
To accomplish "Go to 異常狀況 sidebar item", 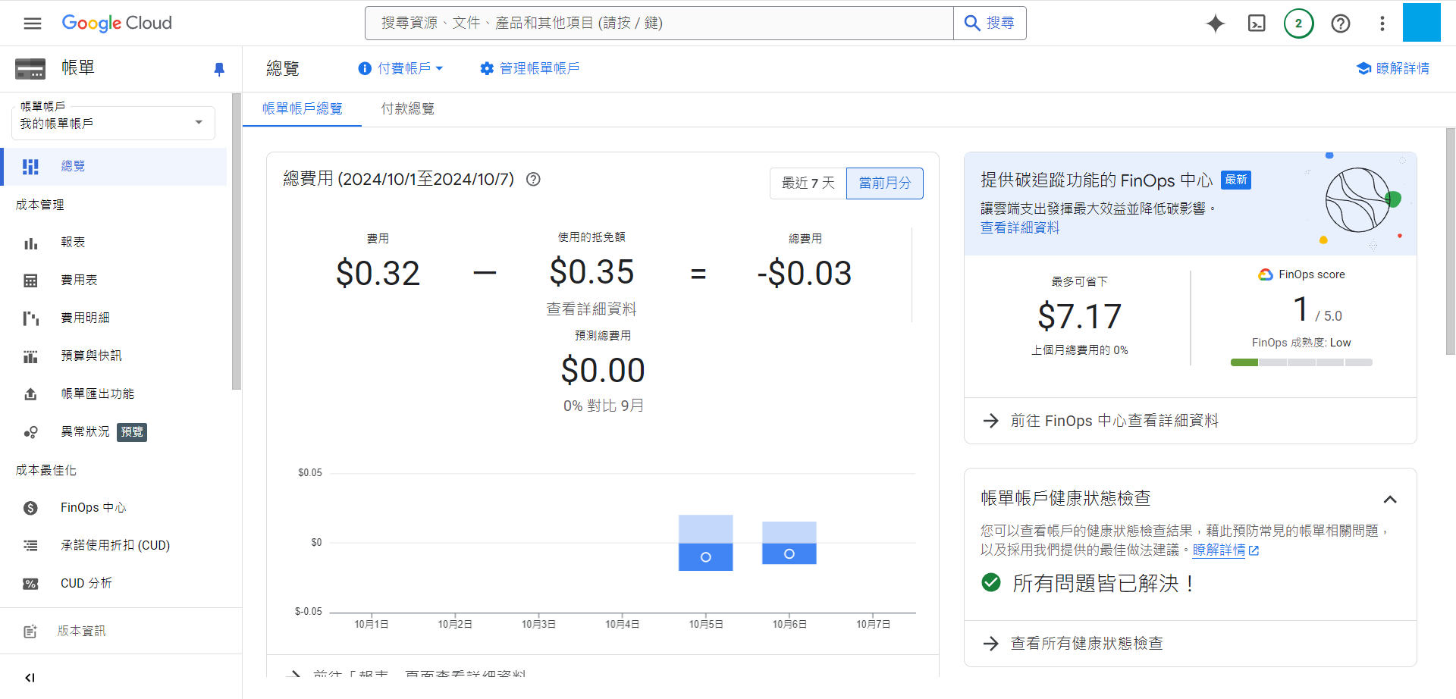I will (x=114, y=432).
